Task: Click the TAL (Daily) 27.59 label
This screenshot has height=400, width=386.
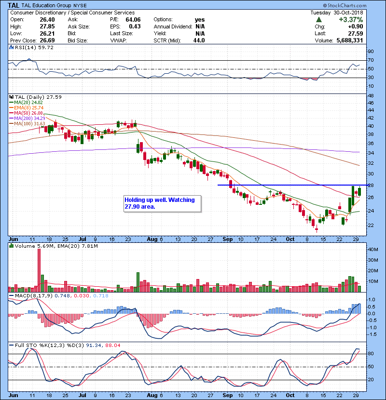Action: click(38, 97)
